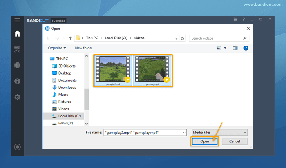Toggle the preview pane icon

coord(235,48)
